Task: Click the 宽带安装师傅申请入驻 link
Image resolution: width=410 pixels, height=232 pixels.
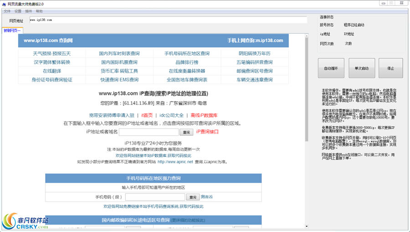Action: tap(112, 115)
